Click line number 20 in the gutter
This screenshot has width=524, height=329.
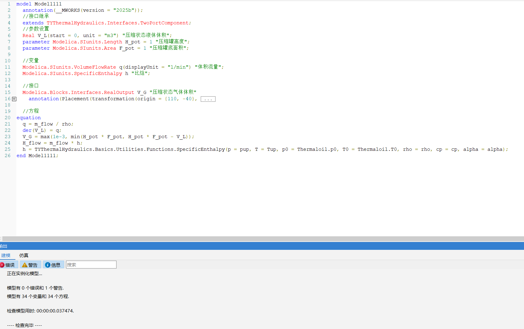pyautogui.click(x=8, y=118)
